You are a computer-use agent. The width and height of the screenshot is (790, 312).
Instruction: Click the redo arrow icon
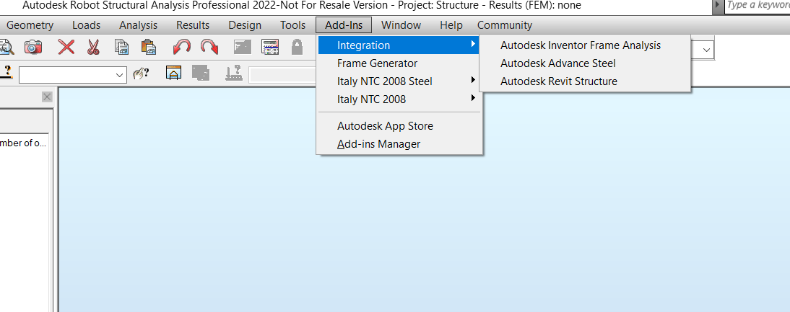click(x=209, y=48)
